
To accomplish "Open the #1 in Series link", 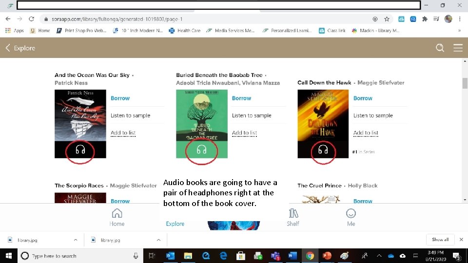I will (363, 152).
